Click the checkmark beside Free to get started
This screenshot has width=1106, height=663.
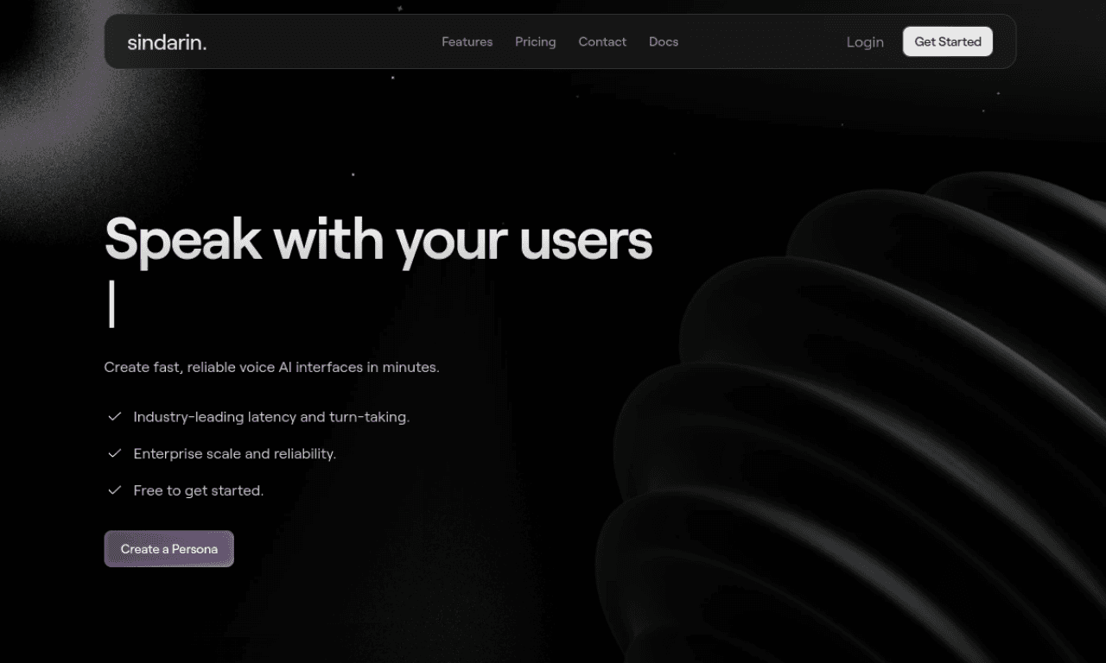click(114, 490)
